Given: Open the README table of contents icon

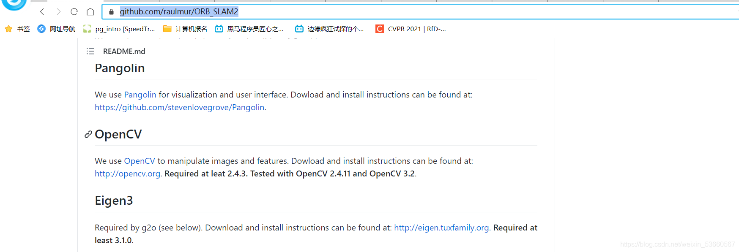Looking at the screenshot, I should (x=90, y=51).
